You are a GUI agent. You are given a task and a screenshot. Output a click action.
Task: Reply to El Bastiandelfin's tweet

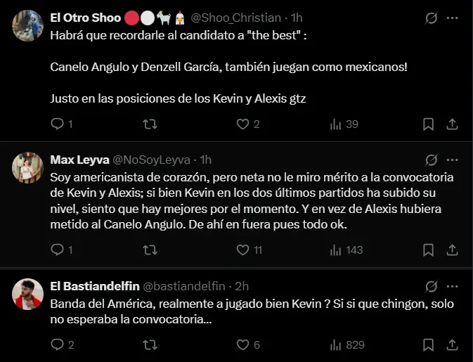pos(58,345)
